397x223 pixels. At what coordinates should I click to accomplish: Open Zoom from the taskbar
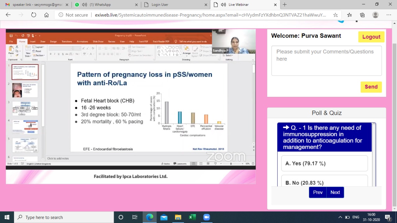coord(207,217)
